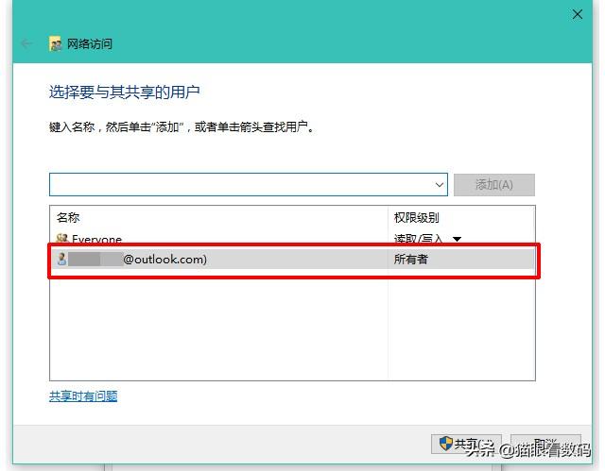The height and width of the screenshot is (471, 605).
Task: Open the 共享时有问题 help link
Action: pyautogui.click(x=83, y=395)
